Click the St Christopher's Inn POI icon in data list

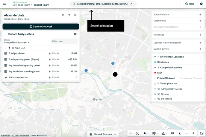5,77
